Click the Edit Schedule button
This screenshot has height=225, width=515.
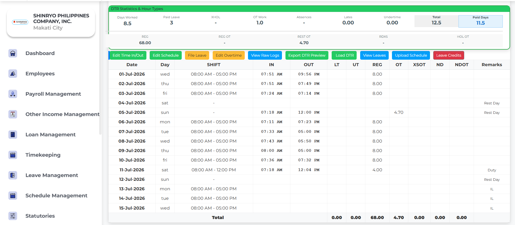click(166, 55)
